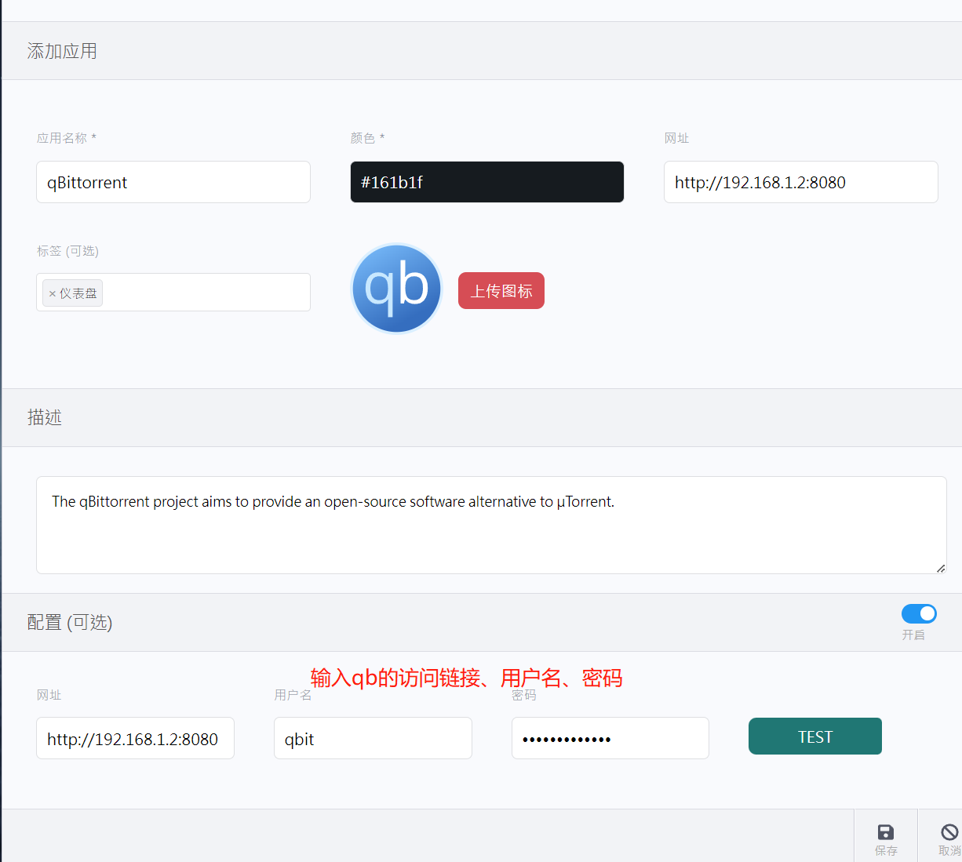Focus the 密码 password field
Screen dimensions: 962x862
coord(610,738)
